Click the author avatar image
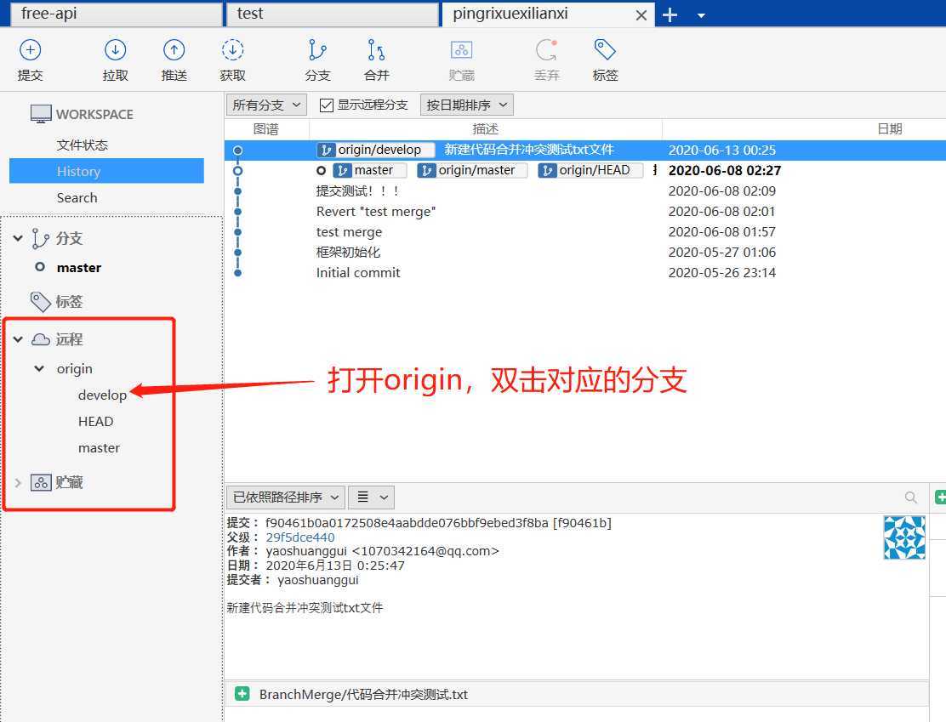This screenshot has width=946, height=722. (904, 537)
